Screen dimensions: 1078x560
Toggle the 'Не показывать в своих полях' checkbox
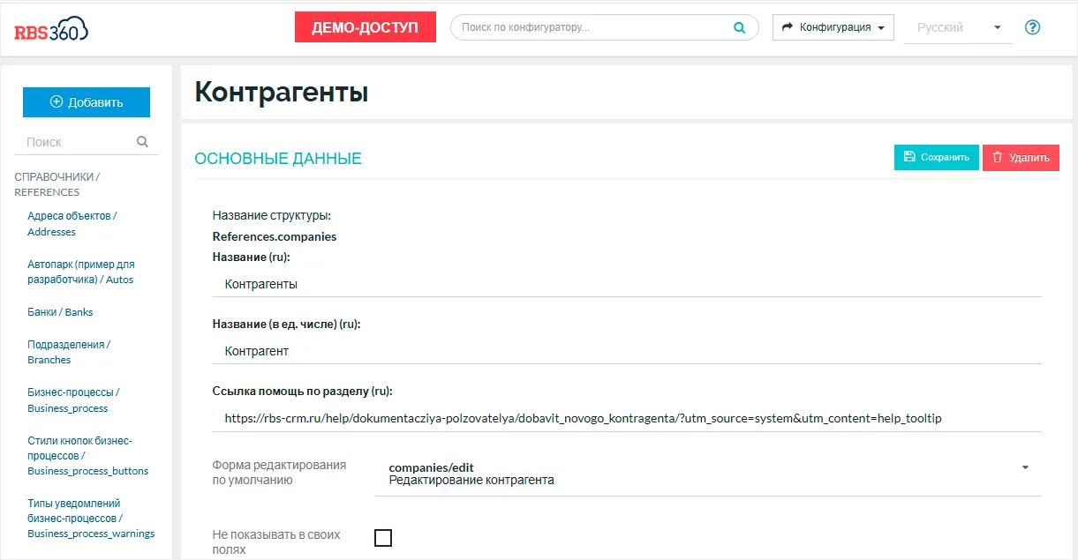383,538
